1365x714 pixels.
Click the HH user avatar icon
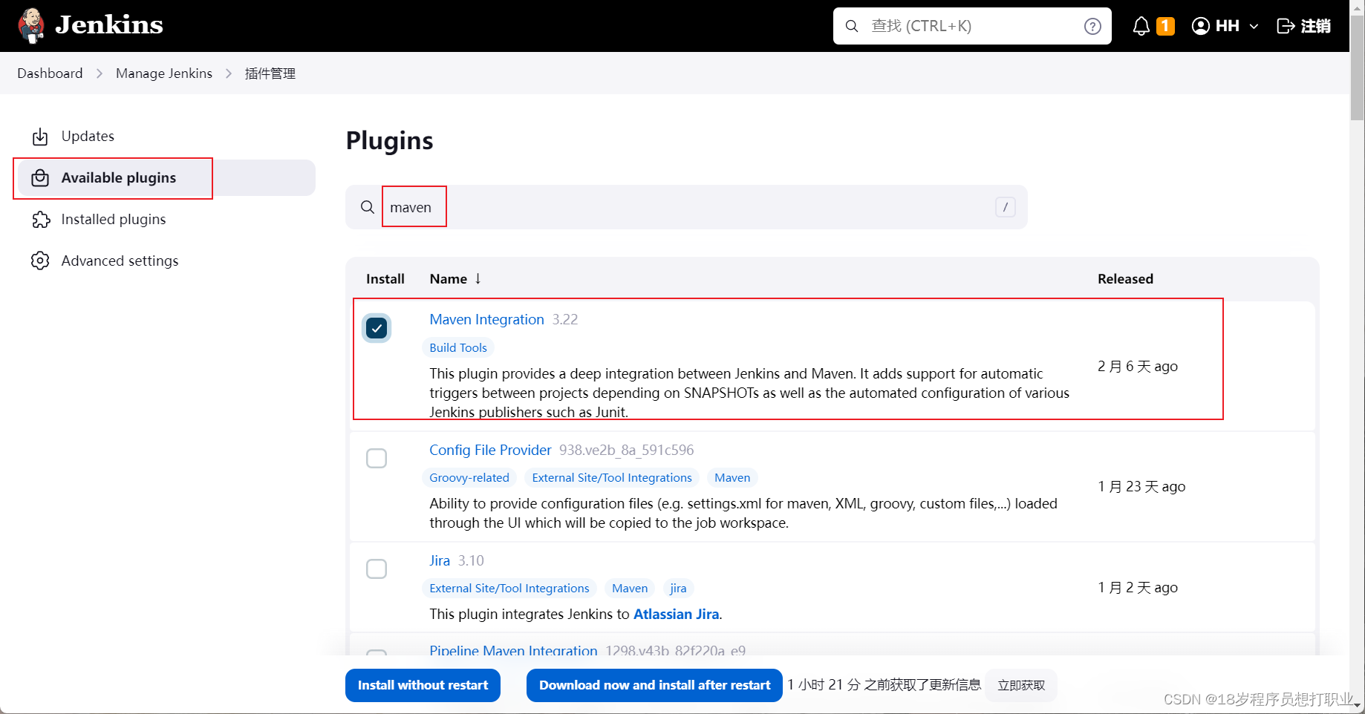point(1200,26)
